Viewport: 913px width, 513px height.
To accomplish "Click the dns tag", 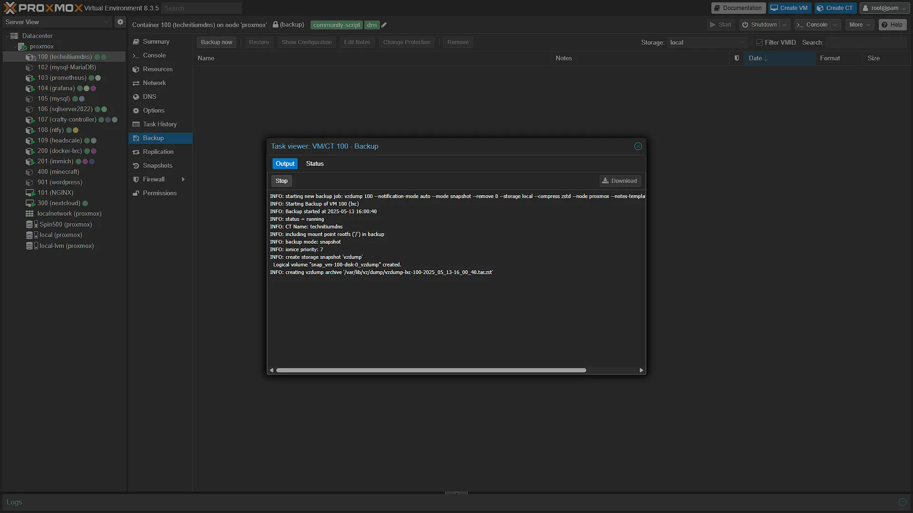I will click(x=372, y=25).
